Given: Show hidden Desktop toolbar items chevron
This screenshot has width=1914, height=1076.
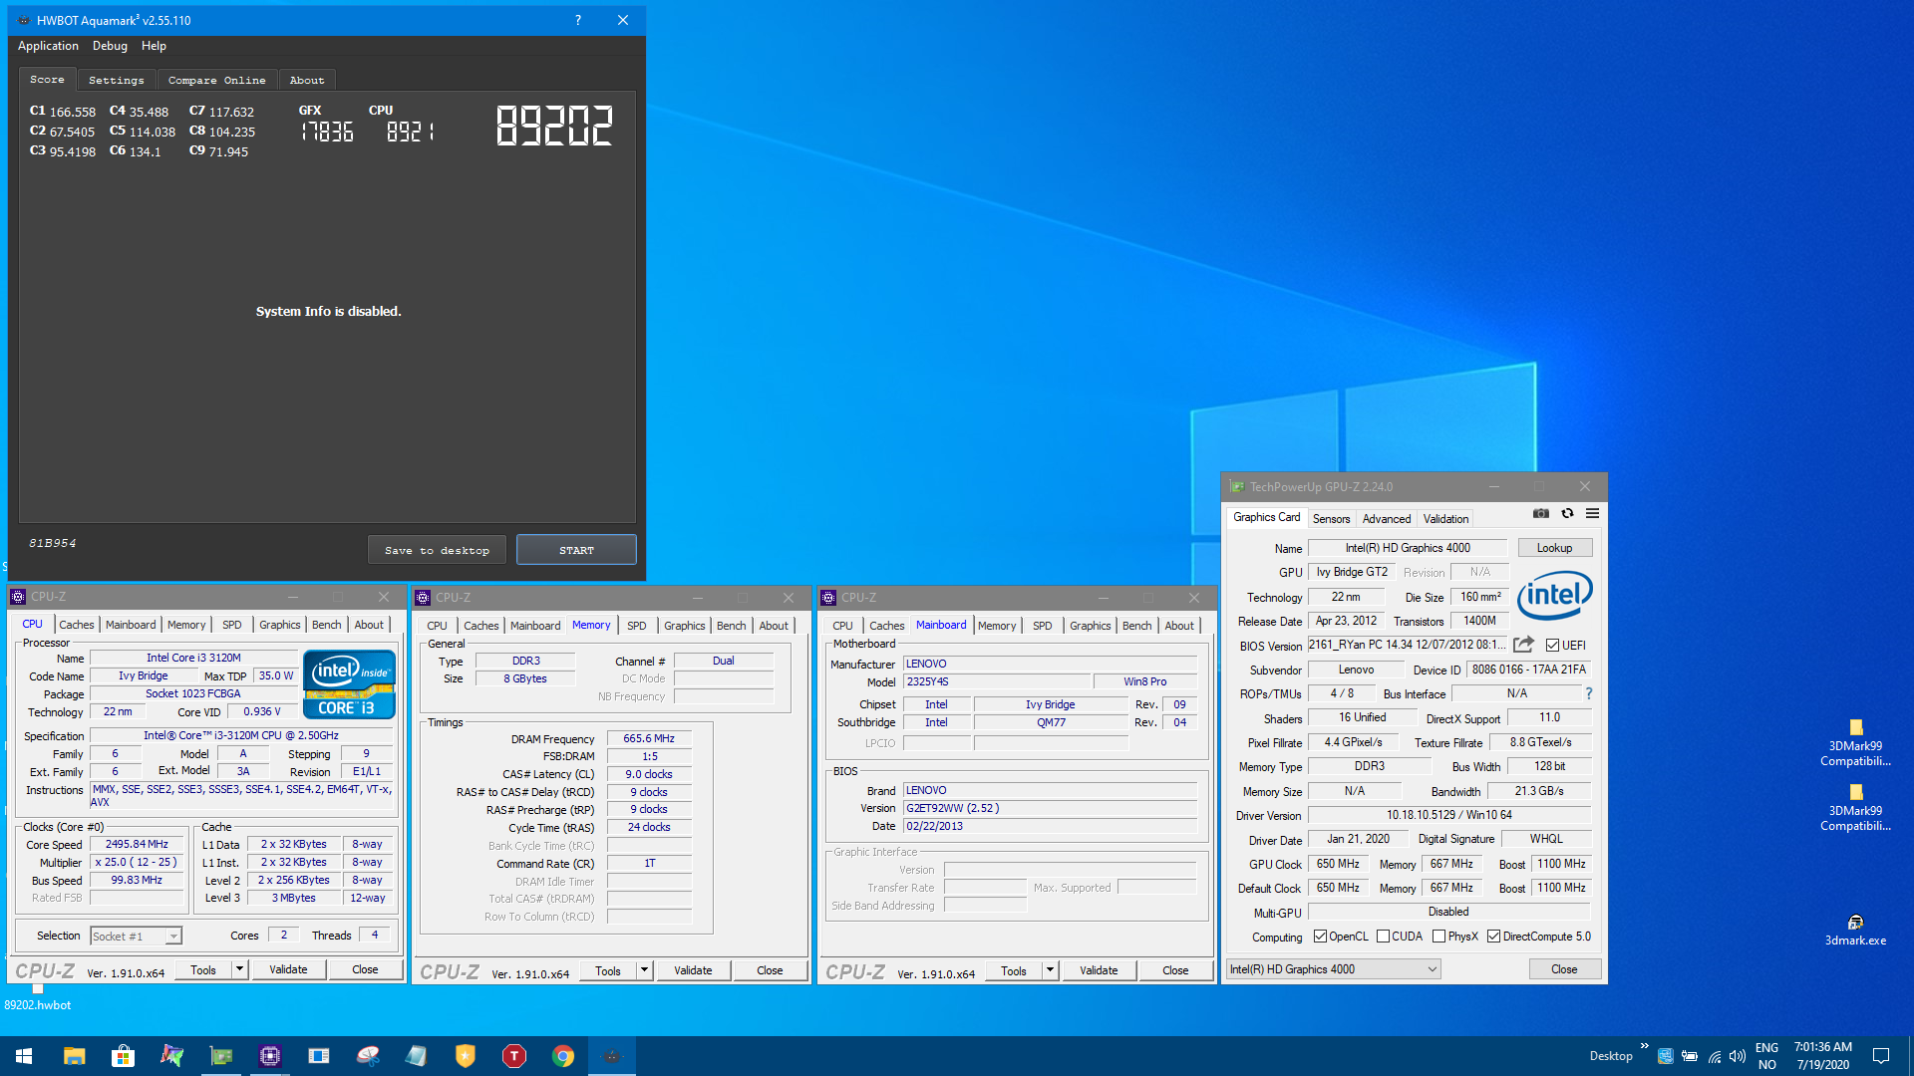Looking at the screenshot, I should (1644, 1046).
